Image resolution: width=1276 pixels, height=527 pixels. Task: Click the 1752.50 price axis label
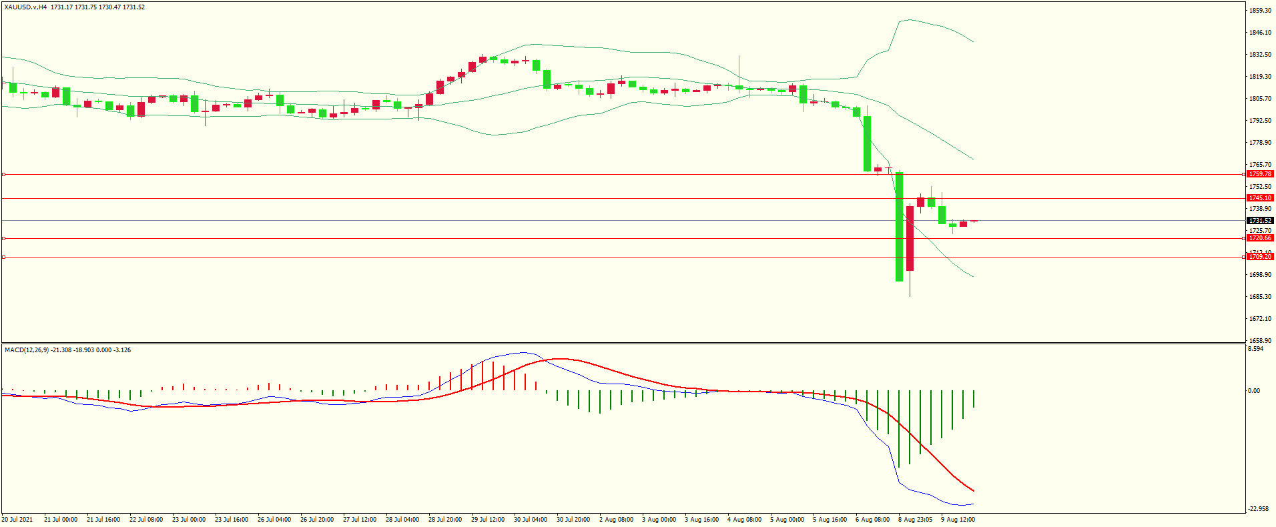pos(1260,187)
